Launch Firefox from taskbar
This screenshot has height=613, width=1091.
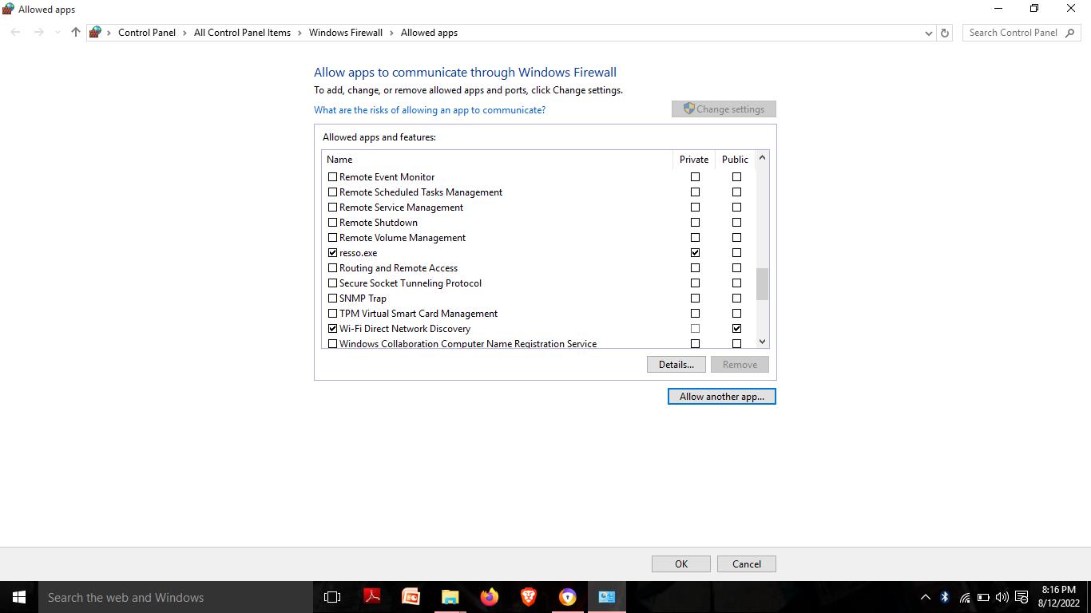(x=490, y=597)
